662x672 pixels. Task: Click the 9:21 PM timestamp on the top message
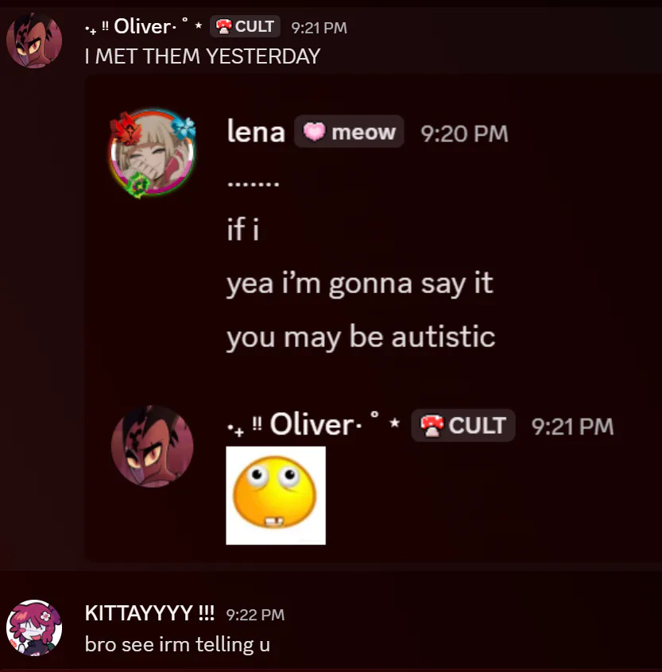pos(319,28)
